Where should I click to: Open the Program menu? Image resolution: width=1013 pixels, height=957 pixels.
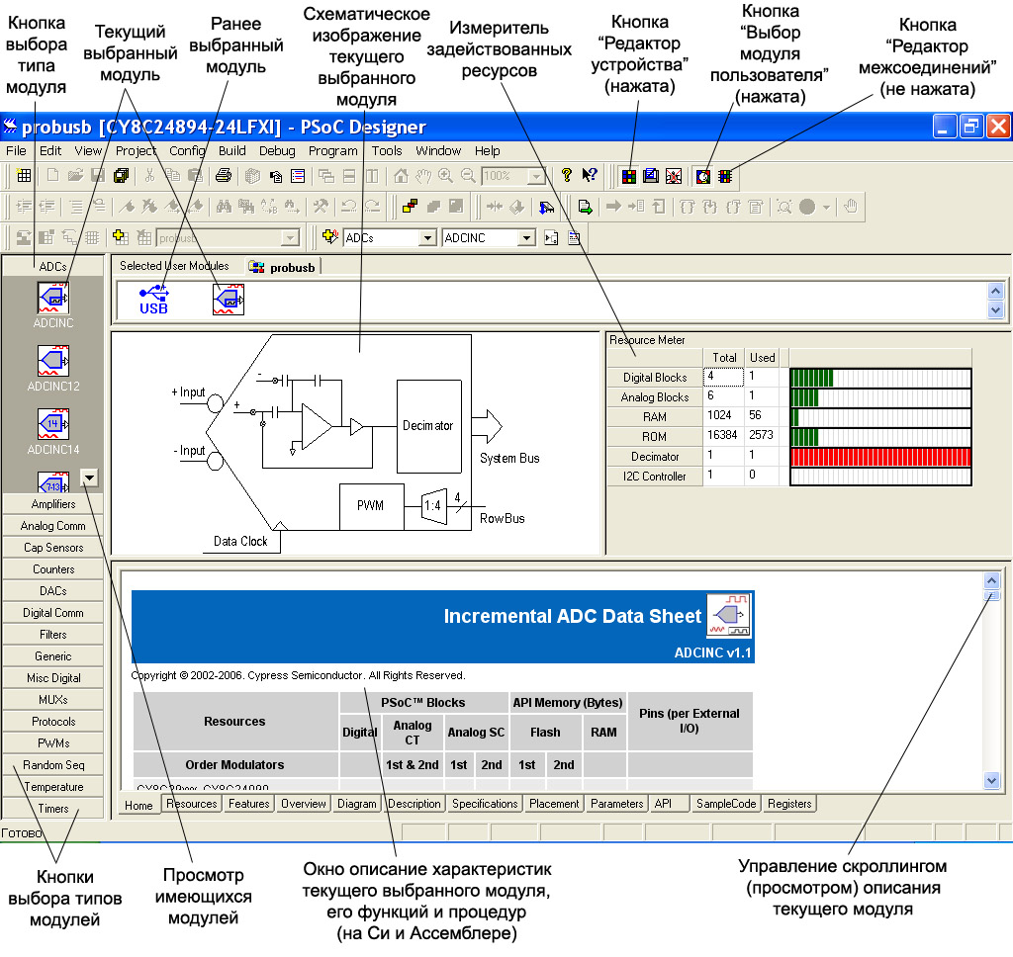tap(332, 150)
